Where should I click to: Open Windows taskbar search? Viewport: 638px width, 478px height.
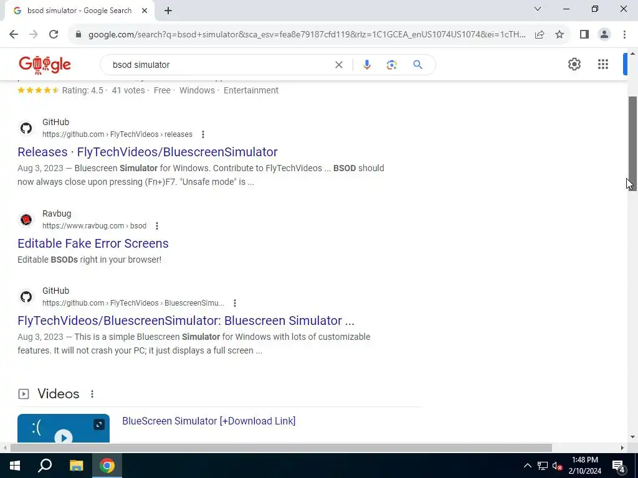[45, 466]
